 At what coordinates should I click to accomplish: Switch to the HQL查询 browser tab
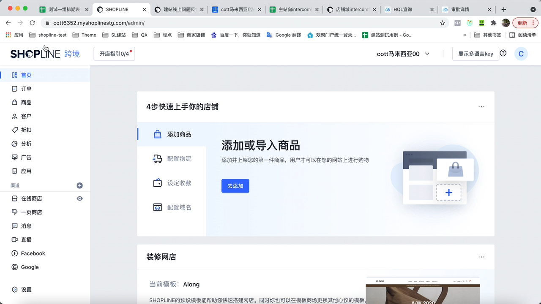coord(408,9)
